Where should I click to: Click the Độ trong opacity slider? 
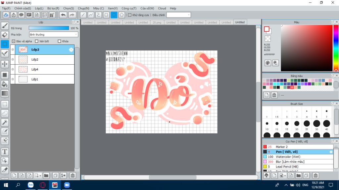pyautogui.click(x=49, y=28)
